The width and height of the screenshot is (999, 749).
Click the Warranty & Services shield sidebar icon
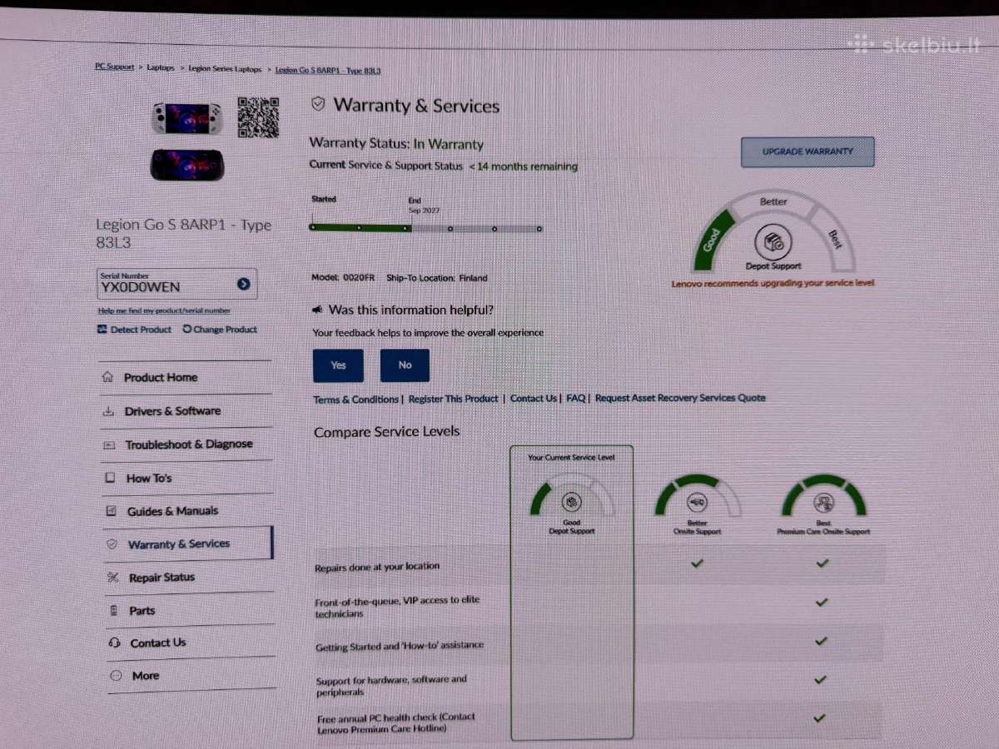click(x=112, y=544)
